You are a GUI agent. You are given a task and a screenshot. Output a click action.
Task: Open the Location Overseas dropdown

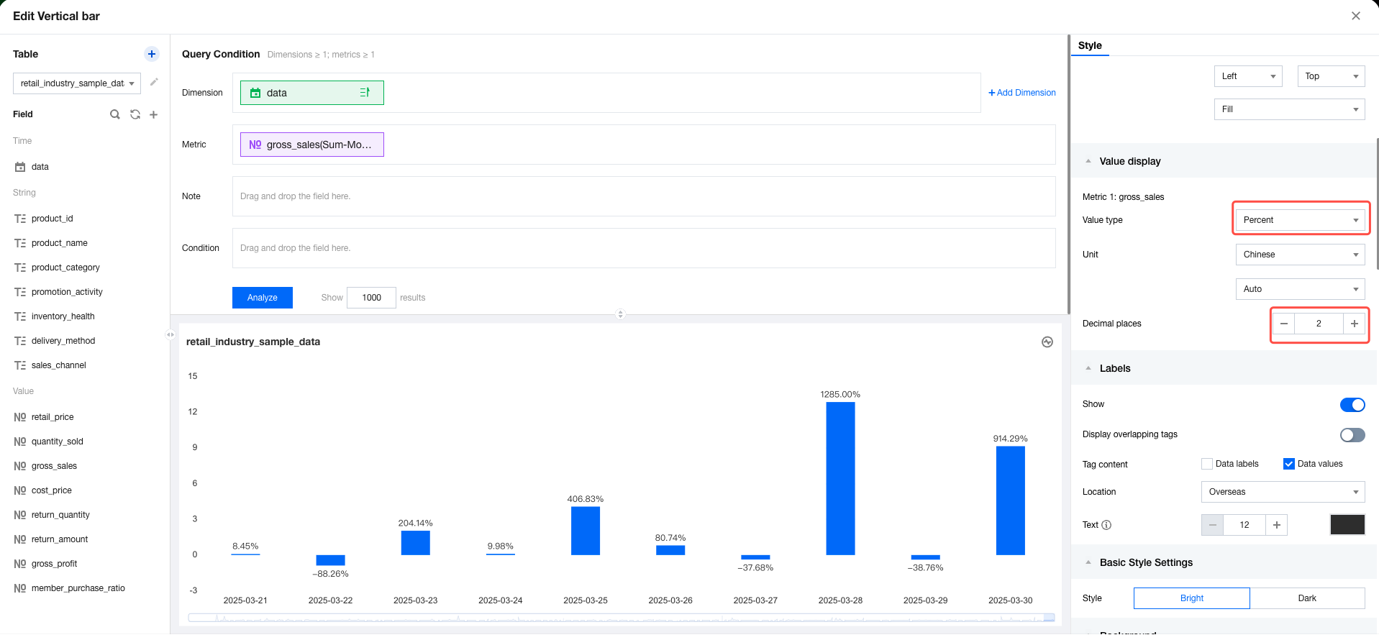1283,492
